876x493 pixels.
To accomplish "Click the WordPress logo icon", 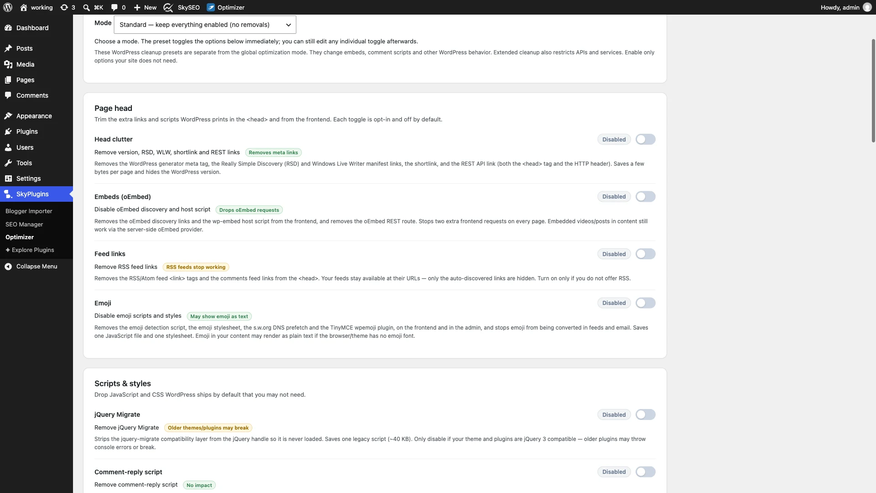I will point(8,7).
